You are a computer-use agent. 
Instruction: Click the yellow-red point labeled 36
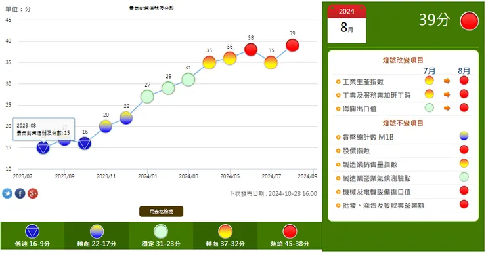pyautogui.click(x=230, y=58)
